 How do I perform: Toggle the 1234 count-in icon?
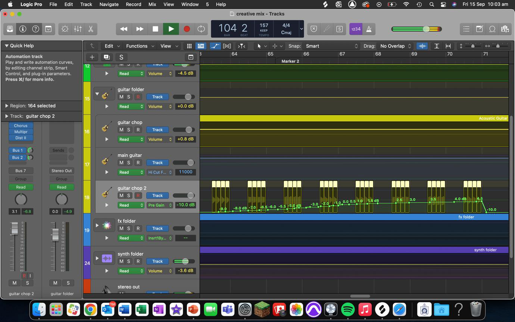(356, 29)
